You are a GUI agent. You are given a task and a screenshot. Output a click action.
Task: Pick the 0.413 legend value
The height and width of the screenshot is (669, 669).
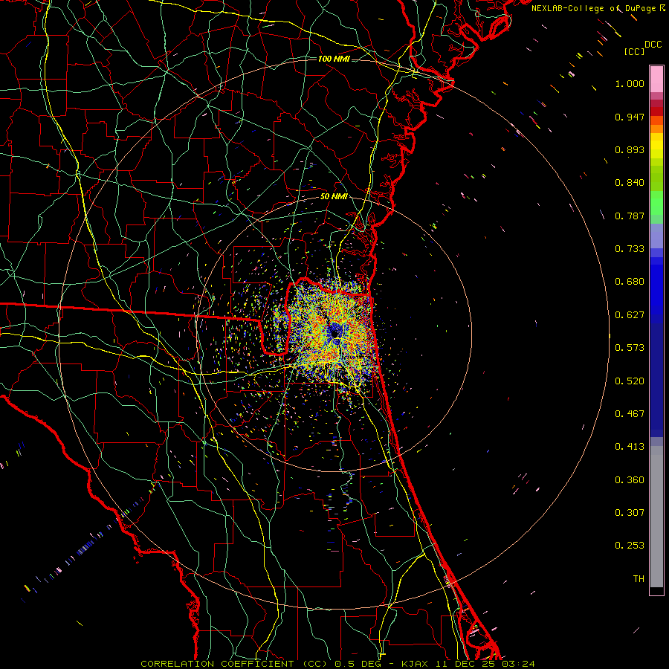pos(630,447)
